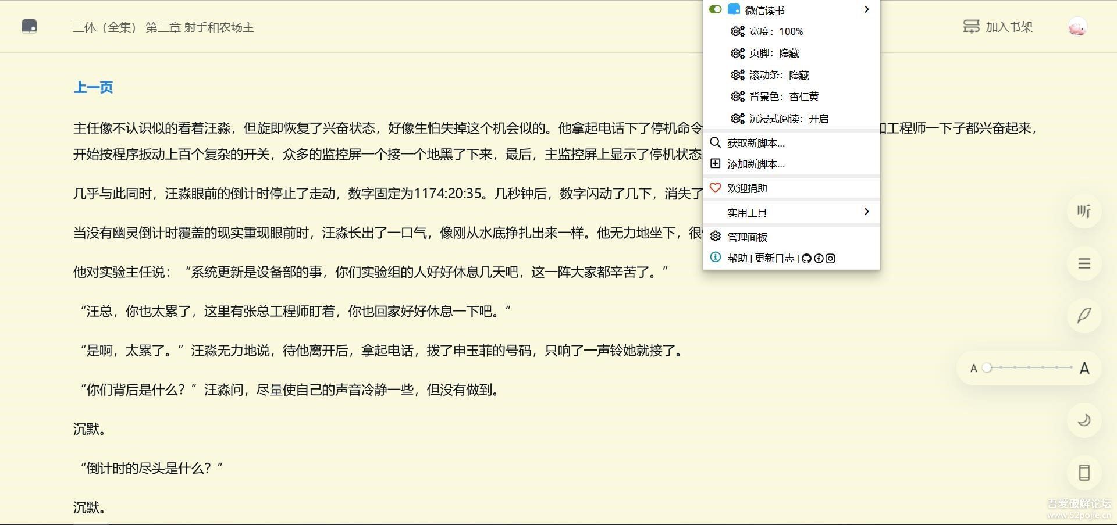Screen dimensions: 1117x525
Task: Click the listen-to-book audio icon
Action: (x=1084, y=211)
